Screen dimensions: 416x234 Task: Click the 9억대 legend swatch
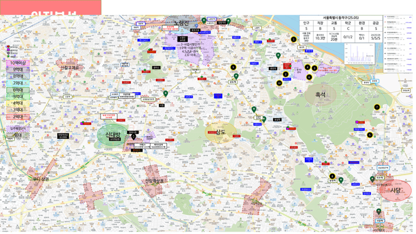(x=18, y=69)
